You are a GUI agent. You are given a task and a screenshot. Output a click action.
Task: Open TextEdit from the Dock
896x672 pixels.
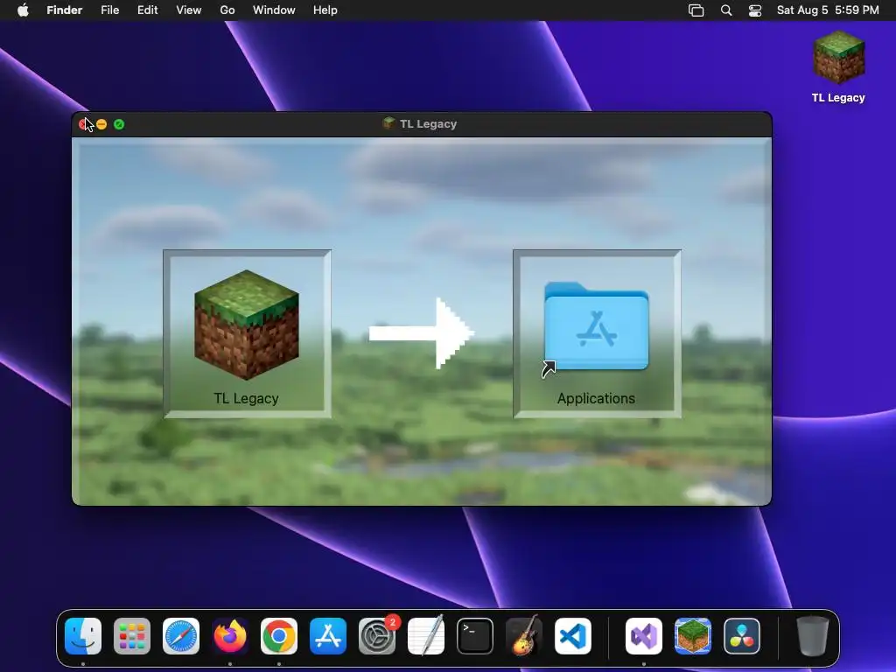click(x=426, y=636)
